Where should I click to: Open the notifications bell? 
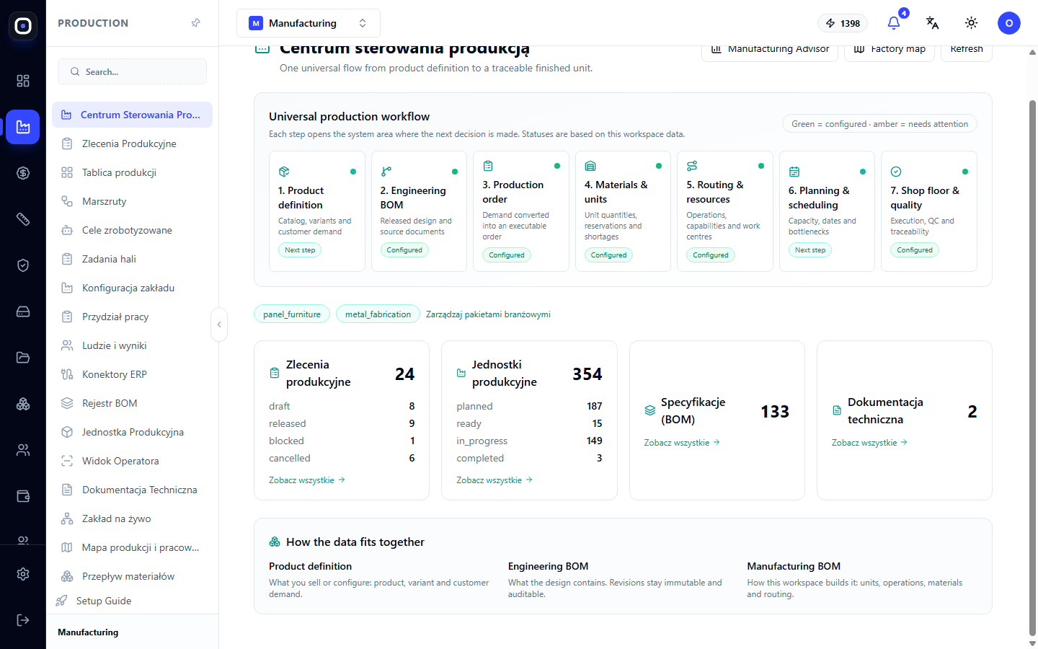[894, 23]
